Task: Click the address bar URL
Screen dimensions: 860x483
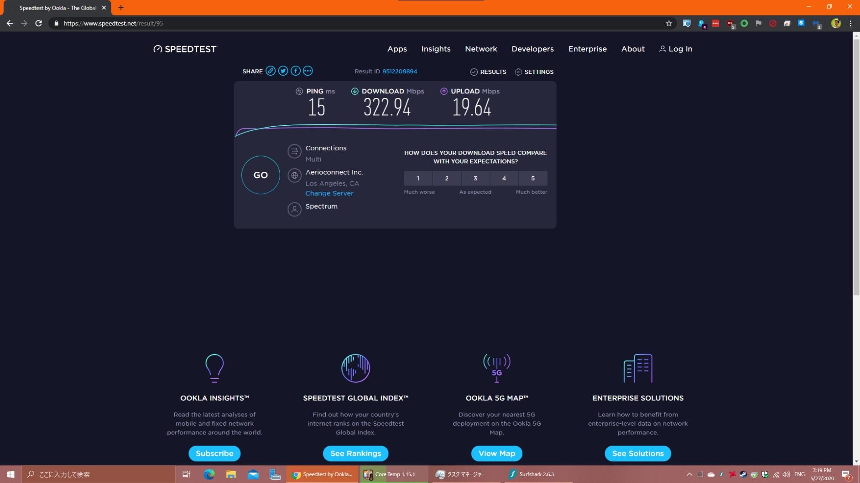Action: pyautogui.click(x=113, y=23)
